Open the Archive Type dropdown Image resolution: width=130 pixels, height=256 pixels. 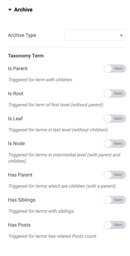coord(95,35)
